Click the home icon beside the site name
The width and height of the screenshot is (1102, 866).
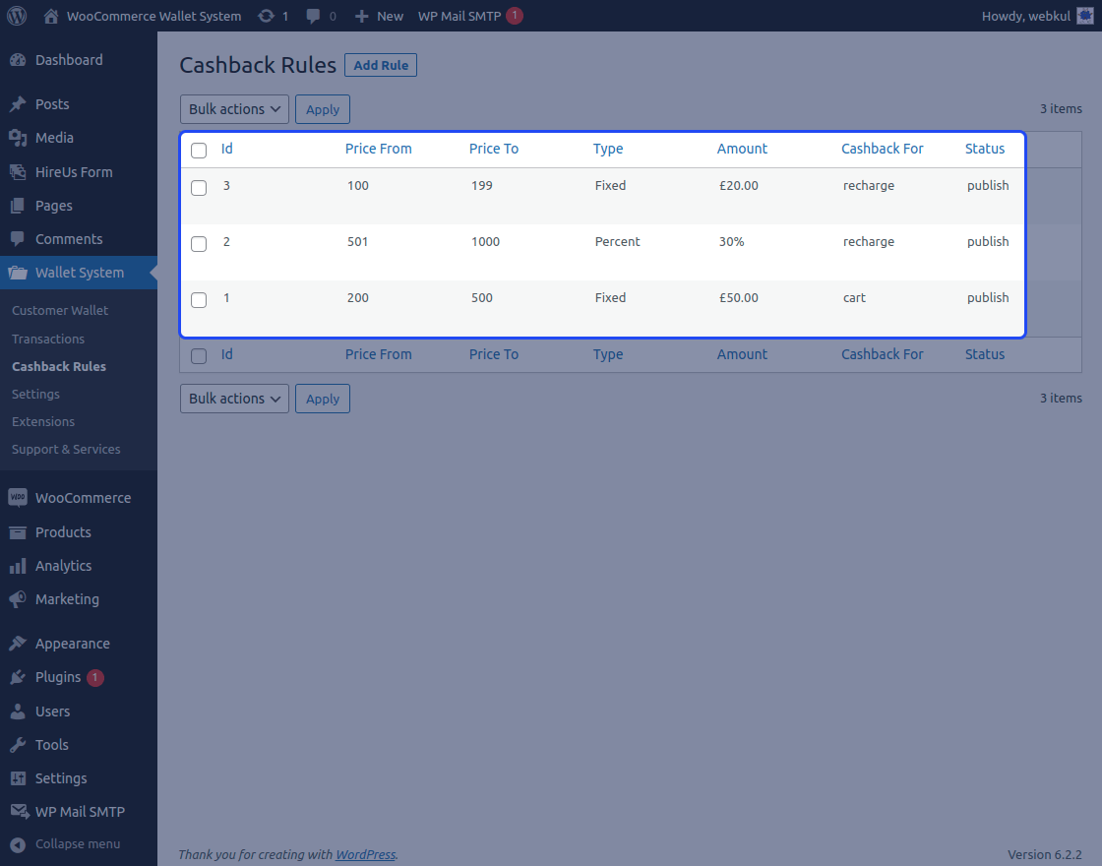click(50, 16)
